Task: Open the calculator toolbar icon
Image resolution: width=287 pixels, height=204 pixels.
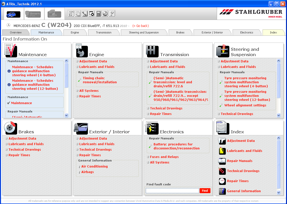Action: coord(98,14)
